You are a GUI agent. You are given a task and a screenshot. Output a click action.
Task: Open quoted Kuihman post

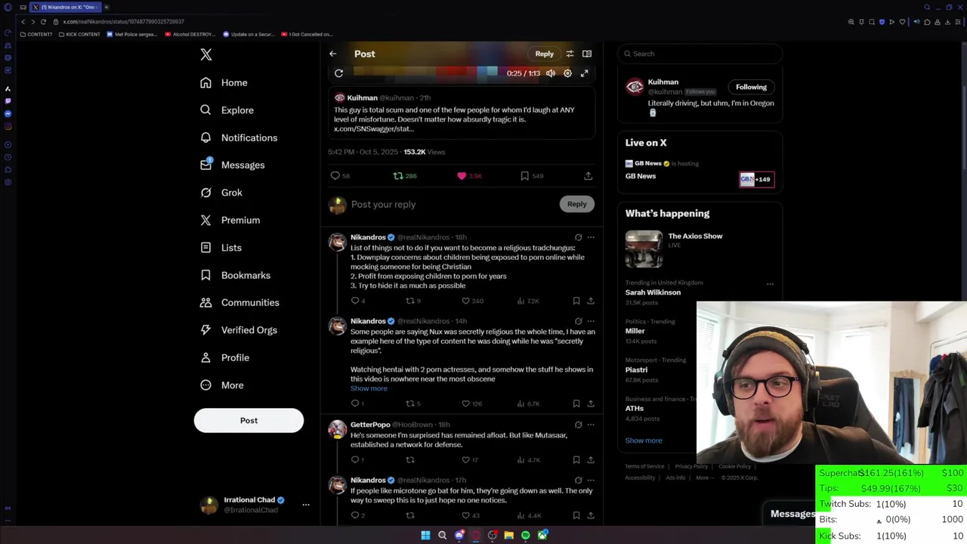[x=462, y=113]
